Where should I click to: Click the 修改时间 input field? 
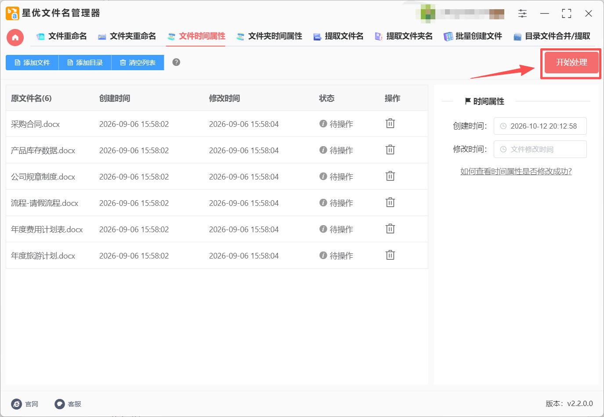pos(540,149)
